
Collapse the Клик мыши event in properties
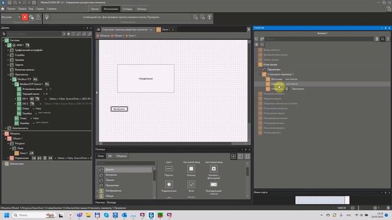point(256,65)
